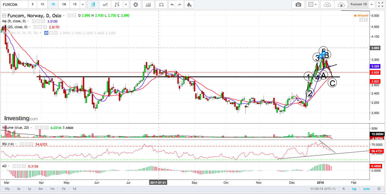The height and width of the screenshot is (194, 386).
Task: Take a chart snapshot with the camera
Action: pyautogui.click(x=298, y=4)
